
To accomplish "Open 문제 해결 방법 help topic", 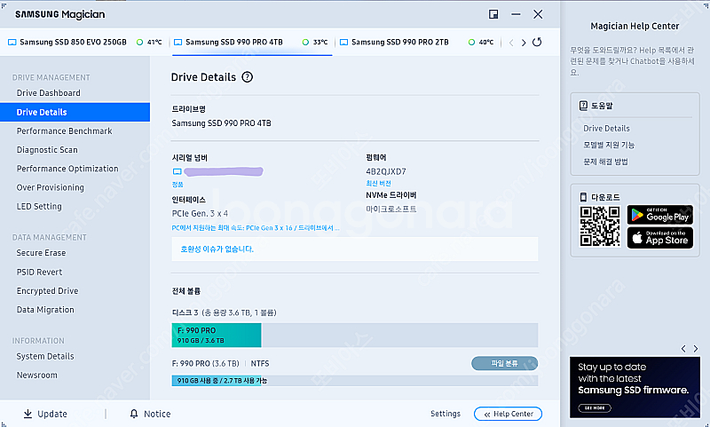I will [605, 162].
